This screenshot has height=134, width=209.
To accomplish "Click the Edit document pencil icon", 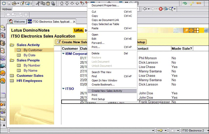I will (x=22, y=3).
